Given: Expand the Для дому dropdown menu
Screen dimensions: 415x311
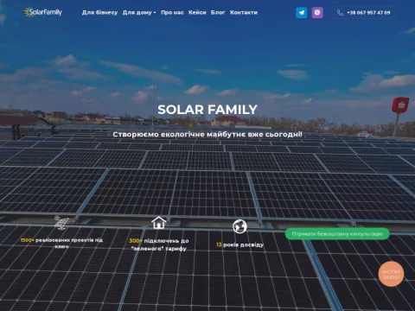Looking at the screenshot, I should point(139,13).
